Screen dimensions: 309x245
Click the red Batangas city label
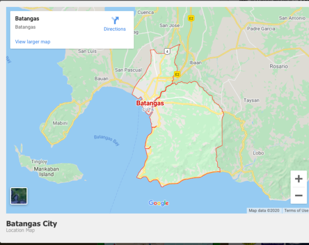click(x=150, y=104)
